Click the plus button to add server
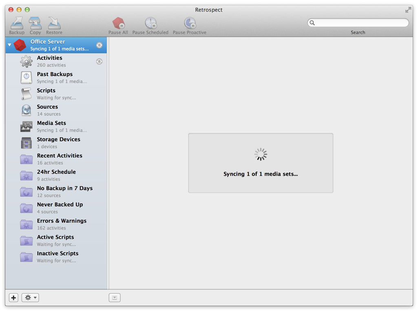 [x=13, y=298]
